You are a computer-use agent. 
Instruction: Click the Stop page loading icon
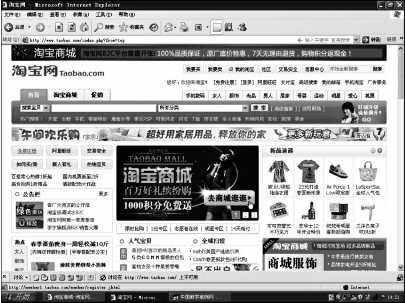click(x=59, y=27)
